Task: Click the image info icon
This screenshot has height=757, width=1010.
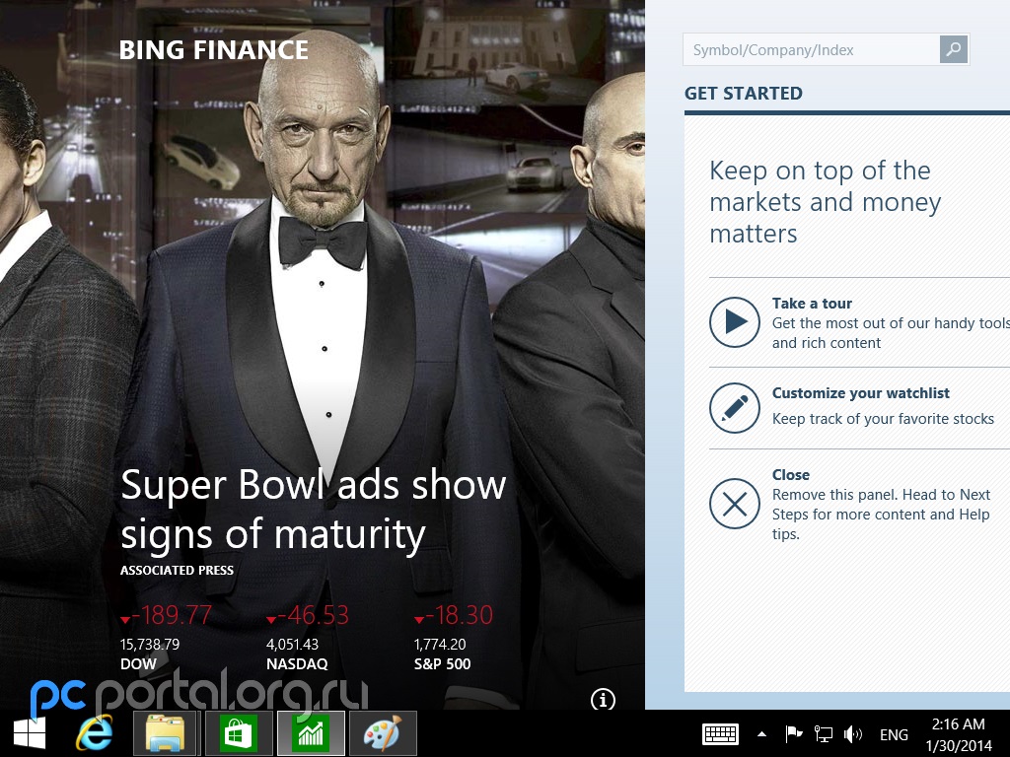Action: pyautogui.click(x=603, y=700)
